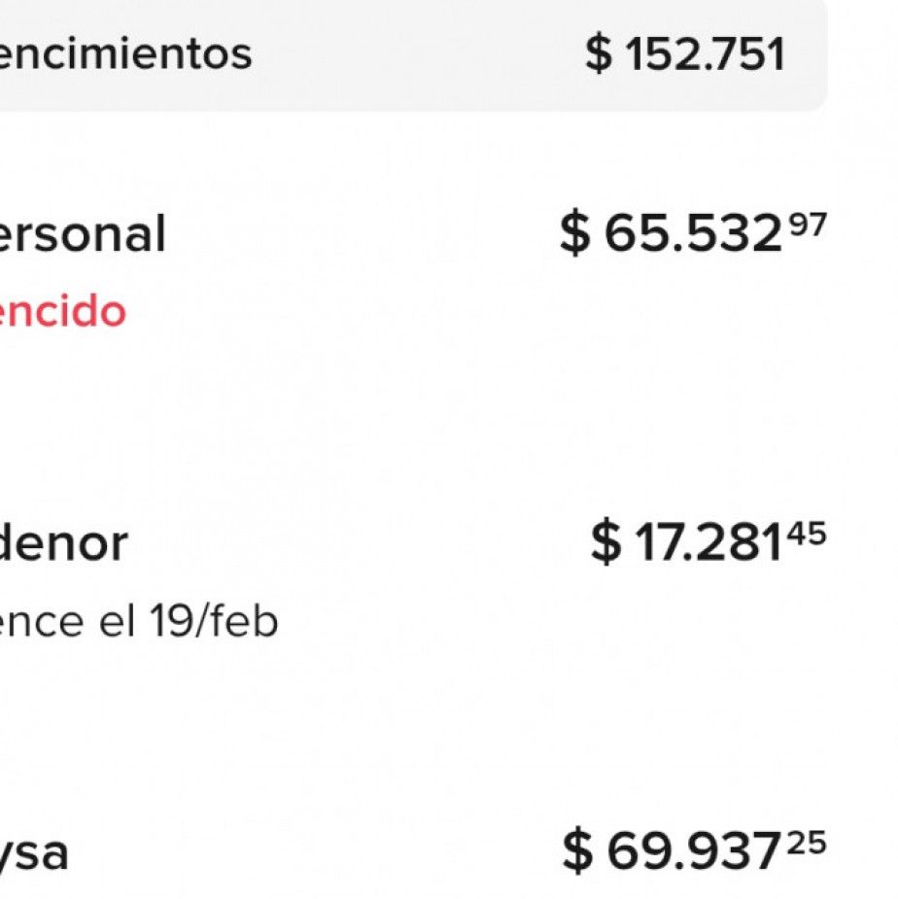Tap the $ 69.937 Aysa amount
898x899 pixels.
tap(673, 852)
